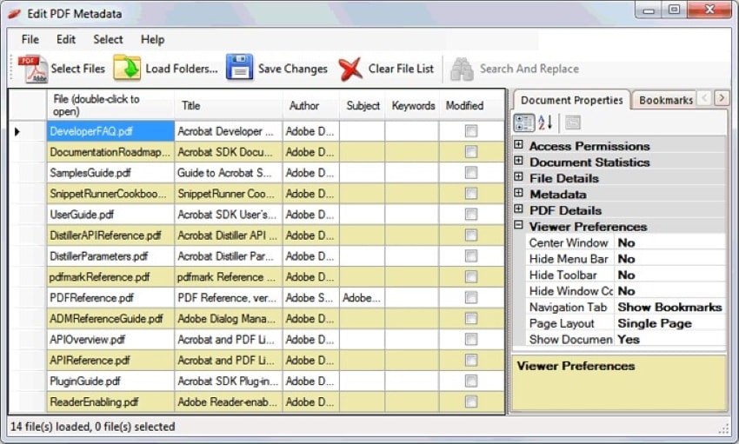Toggle Modified checkbox for SnippetRunnerCookbook row
This screenshot has height=444, width=739.
(471, 194)
